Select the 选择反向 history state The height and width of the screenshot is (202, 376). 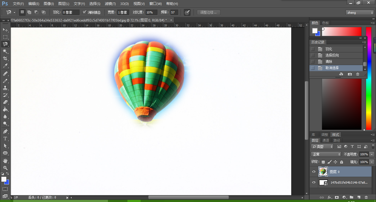[x=332, y=55]
